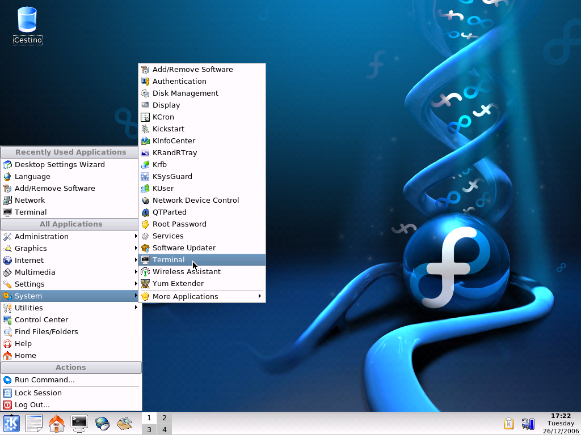The height and width of the screenshot is (435, 581).
Task: Expand the Settings submenu
Action: click(70, 284)
